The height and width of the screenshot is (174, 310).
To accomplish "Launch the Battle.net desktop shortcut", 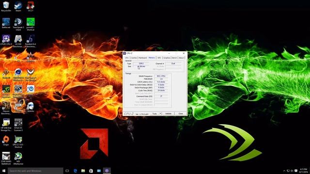I will click(x=6, y=23).
